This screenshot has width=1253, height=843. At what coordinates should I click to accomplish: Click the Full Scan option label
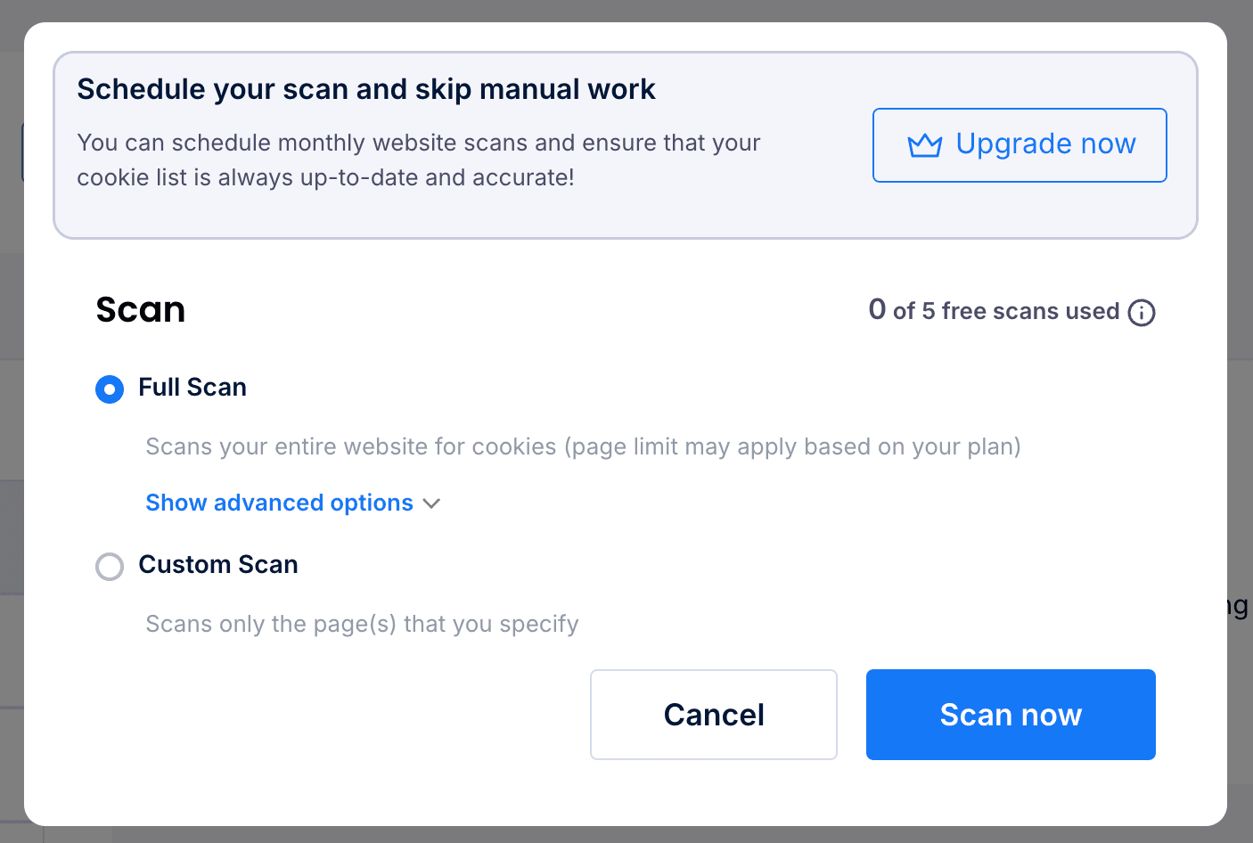coord(192,388)
